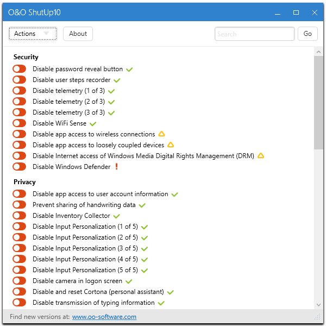Toggle Disable Inventory Collector switch
This screenshot has width=326, height=326.
tap(20, 215)
